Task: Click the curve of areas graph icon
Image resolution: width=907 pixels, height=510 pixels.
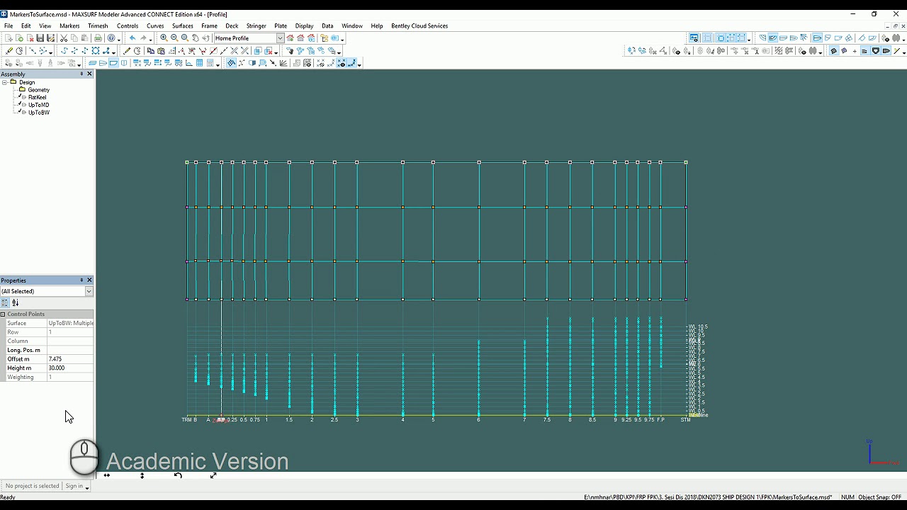Action: pyautogui.click(x=189, y=63)
